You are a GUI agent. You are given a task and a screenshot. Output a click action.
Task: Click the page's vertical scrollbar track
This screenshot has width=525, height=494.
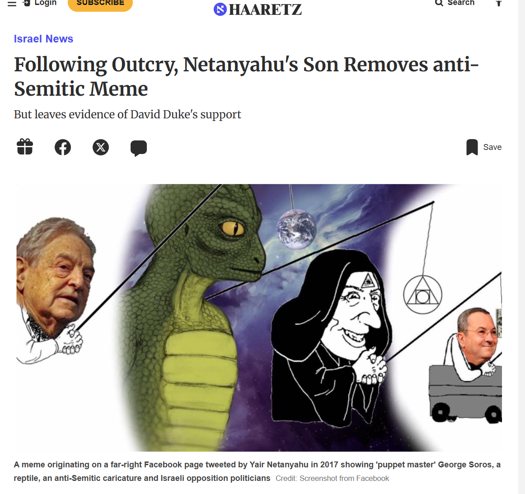522,247
